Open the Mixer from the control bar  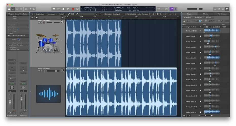[x=30, y=9]
